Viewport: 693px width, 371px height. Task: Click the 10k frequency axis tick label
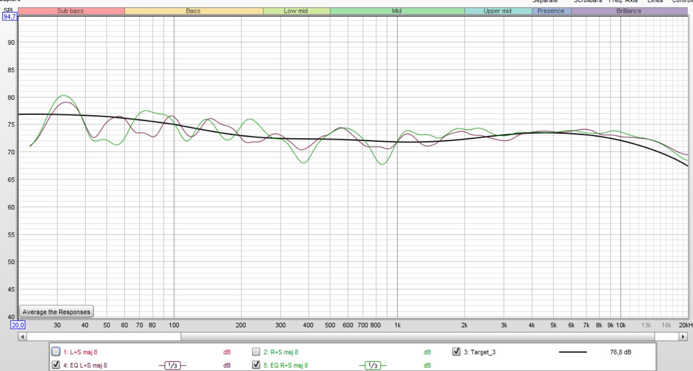click(x=621, y=325)
